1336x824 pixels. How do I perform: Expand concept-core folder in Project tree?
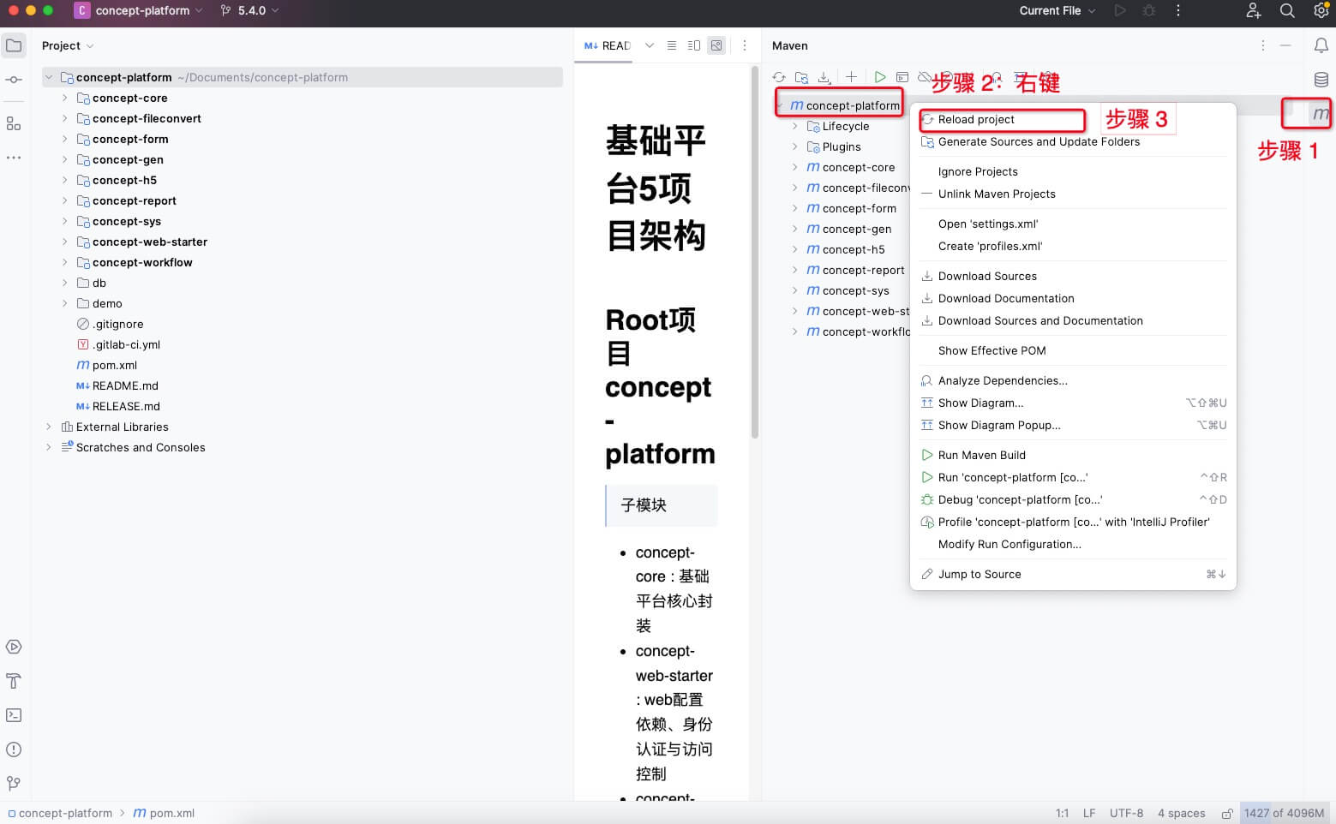pyautogui.click(x=64, y=98)
